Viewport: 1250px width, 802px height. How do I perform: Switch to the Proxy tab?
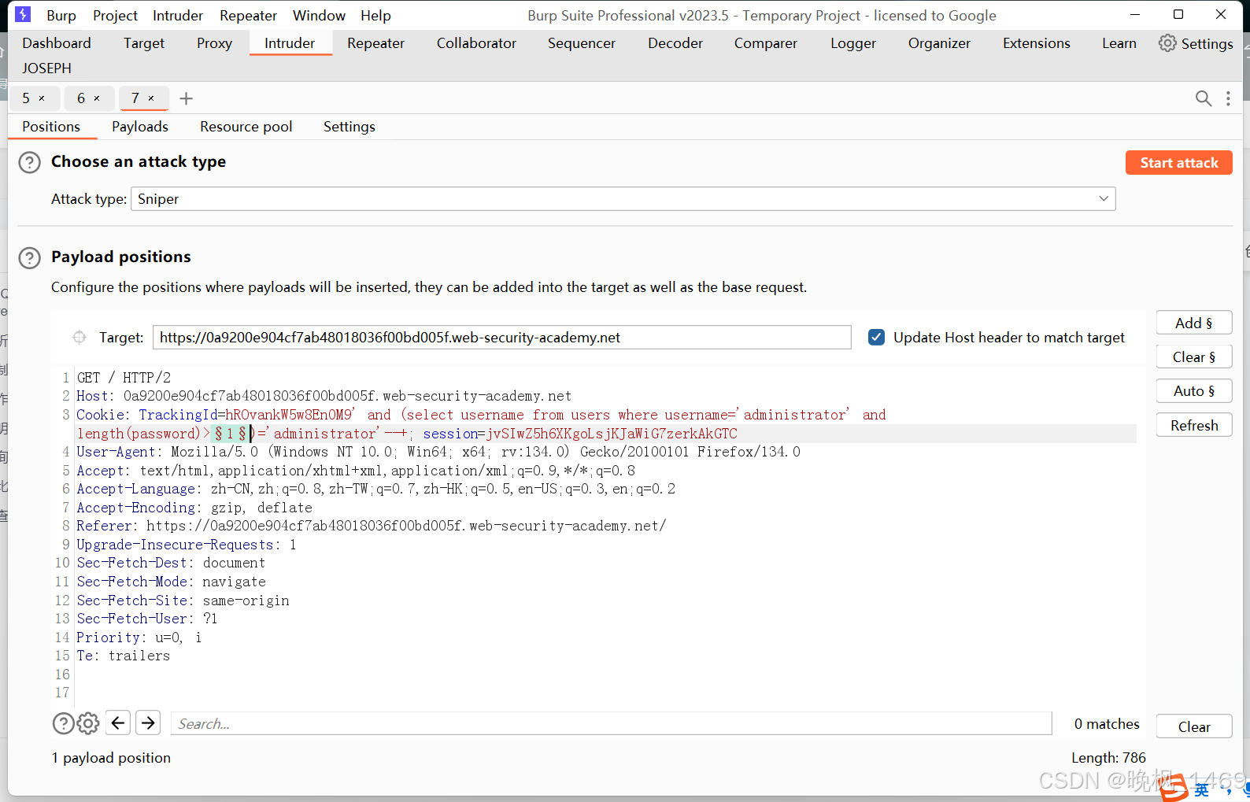[214, 43]
